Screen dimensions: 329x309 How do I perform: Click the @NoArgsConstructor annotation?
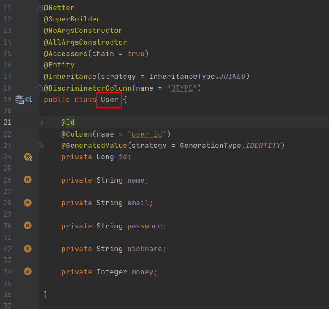pyautogui.click(x=83, y=31)
